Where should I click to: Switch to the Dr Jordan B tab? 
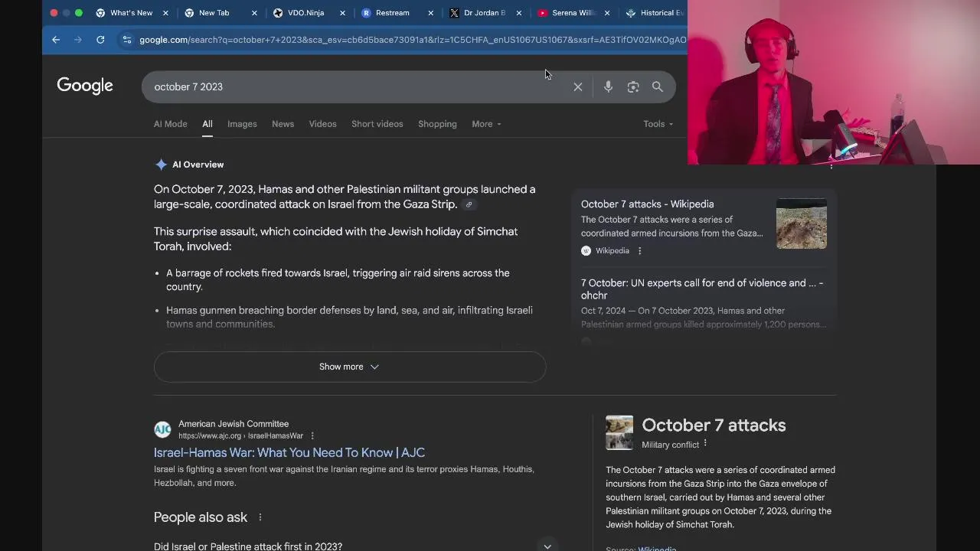pyautogui.click(x=484, y=13)
